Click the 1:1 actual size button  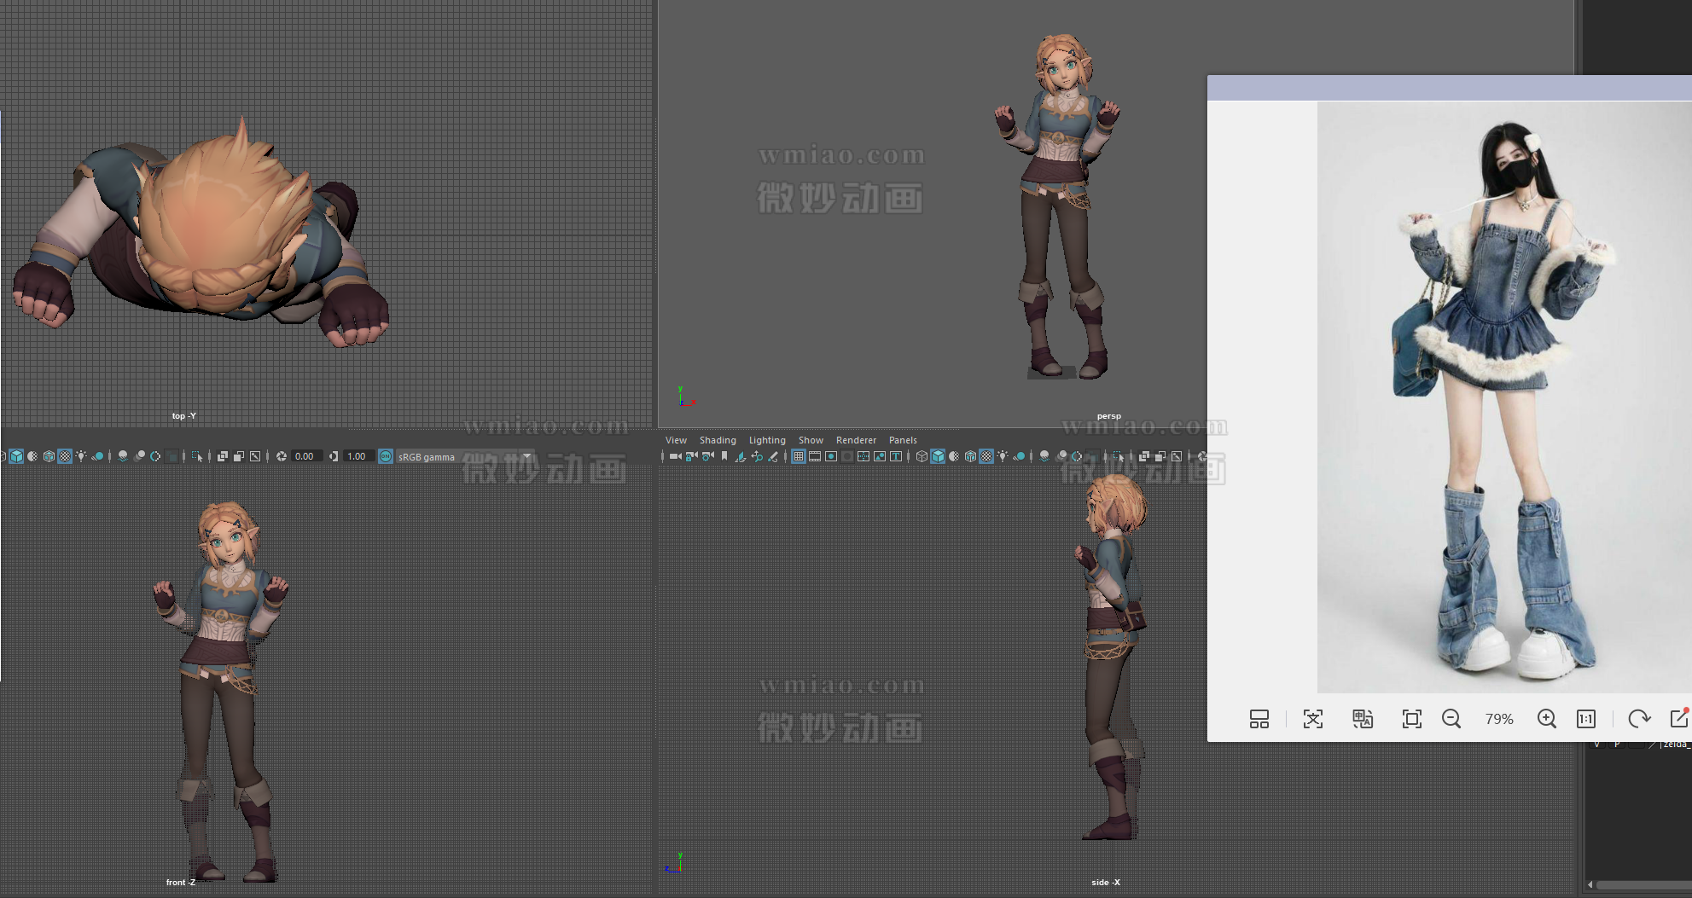[x=1586, y=719]
